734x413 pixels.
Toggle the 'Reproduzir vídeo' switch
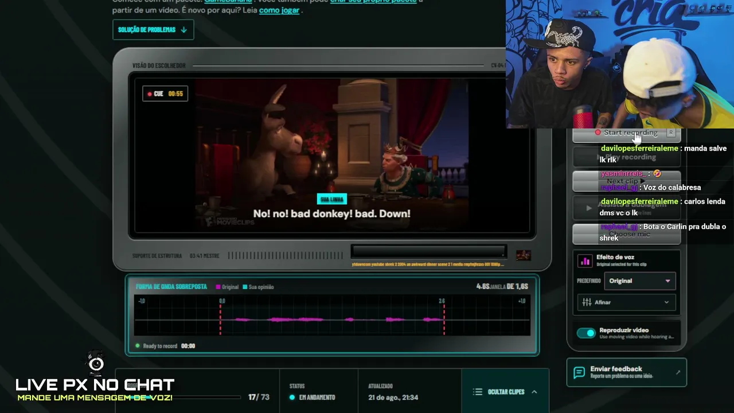click(586, 333)
